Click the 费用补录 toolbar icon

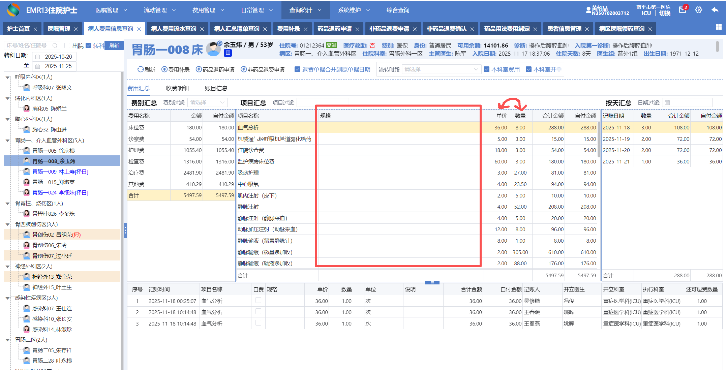(164, 69)
